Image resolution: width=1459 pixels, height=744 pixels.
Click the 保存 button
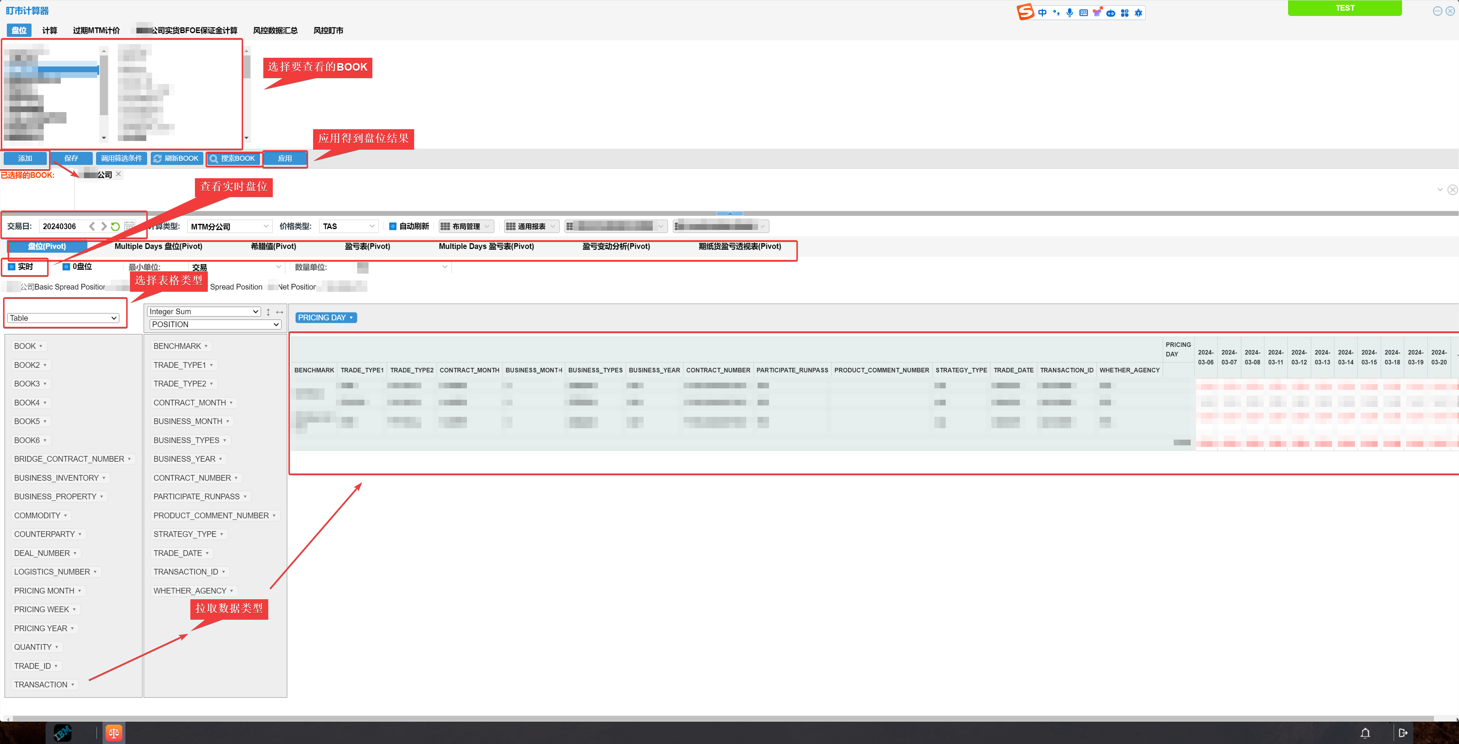(71, 158)
